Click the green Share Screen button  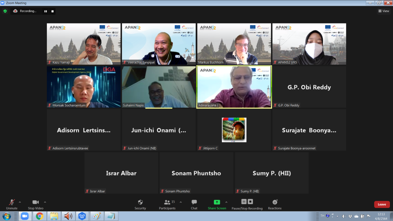tap(217, 204)
